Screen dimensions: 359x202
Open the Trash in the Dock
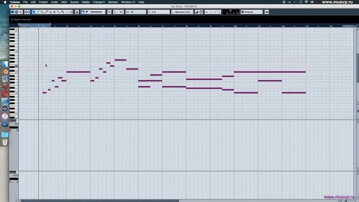[5, 142]
